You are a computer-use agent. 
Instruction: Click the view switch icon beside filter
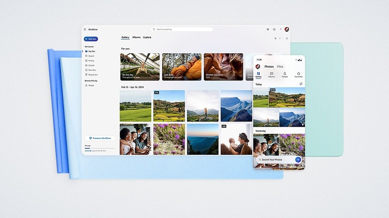pyautogui.click(x=275, y=38)
